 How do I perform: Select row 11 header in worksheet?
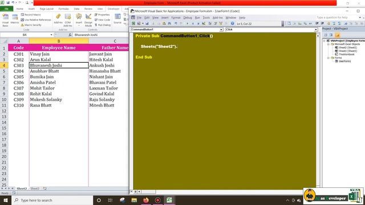point(4,105)
